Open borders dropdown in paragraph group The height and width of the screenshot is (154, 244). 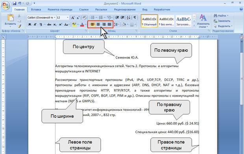tap(135, 24)
